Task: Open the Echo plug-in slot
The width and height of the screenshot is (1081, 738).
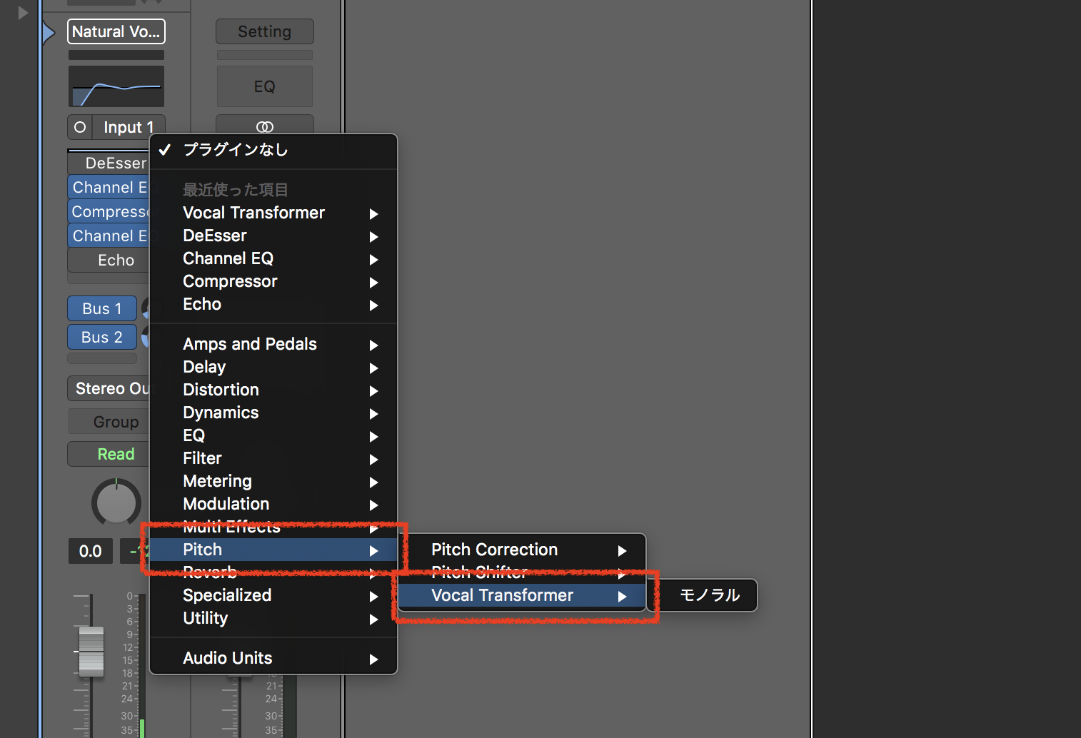Action: point(109,260)
